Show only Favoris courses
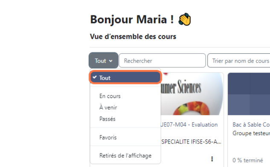The height and width of the screenshot is (167, 270). (108, 138)
